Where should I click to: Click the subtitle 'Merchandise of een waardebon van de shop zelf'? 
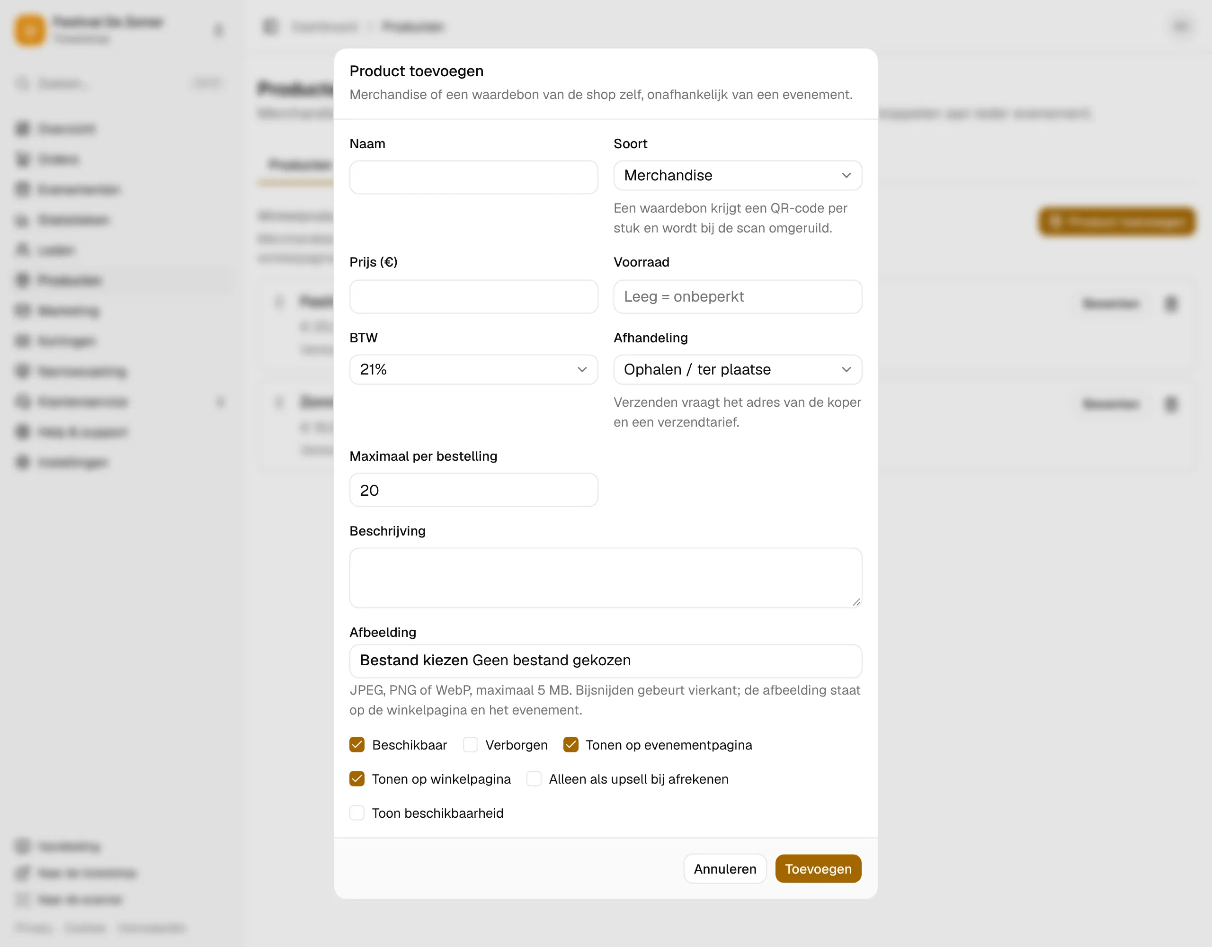pyautogui.click(x=496, y=94)
